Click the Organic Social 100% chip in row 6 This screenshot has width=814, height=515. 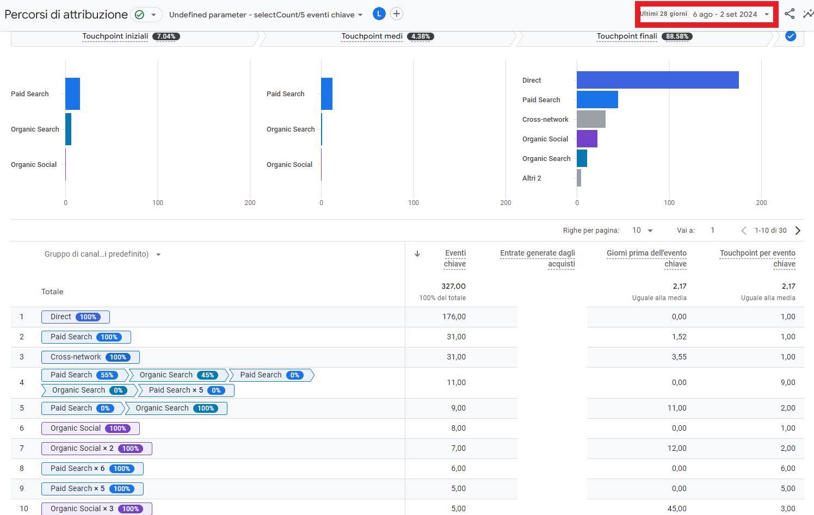click(x=90, y=429)
